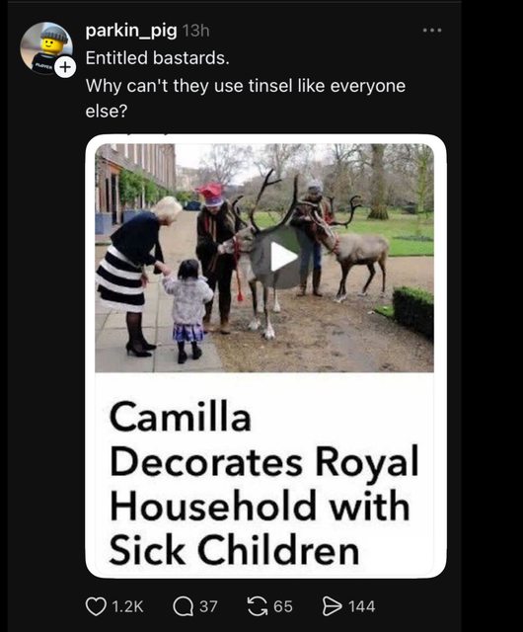Repost using the circular arrows icon
This screenshot has height=632, width=523.
(258, 606)
